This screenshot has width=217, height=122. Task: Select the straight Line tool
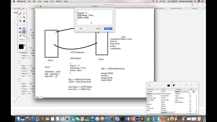click(x=20, y=25)
